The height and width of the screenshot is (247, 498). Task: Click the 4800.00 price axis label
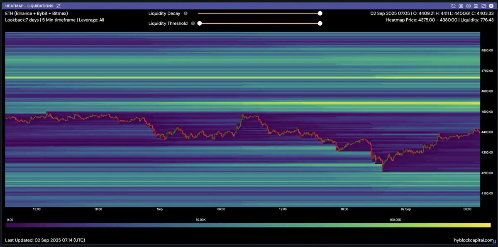tap(487, 50)
